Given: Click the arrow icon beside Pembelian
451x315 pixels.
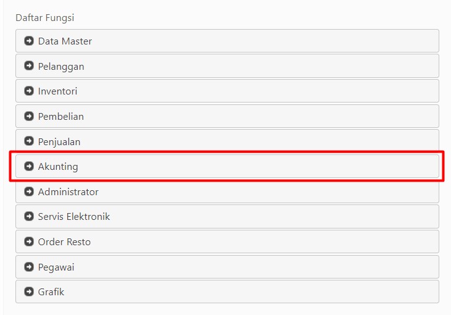Looking at the screenshot, I should 29,116.
